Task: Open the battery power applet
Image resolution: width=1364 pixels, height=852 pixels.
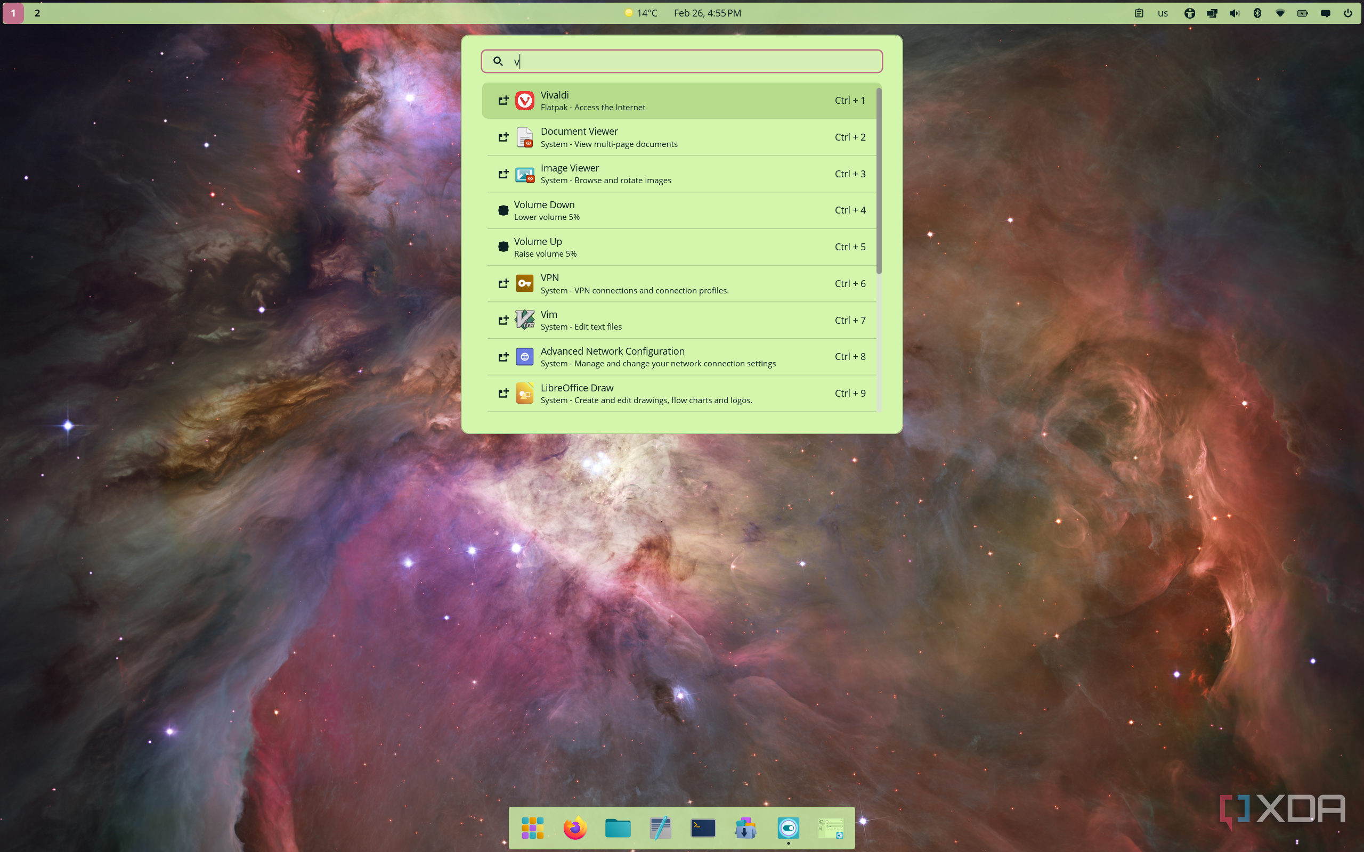Action: (x=1303, y=13)
